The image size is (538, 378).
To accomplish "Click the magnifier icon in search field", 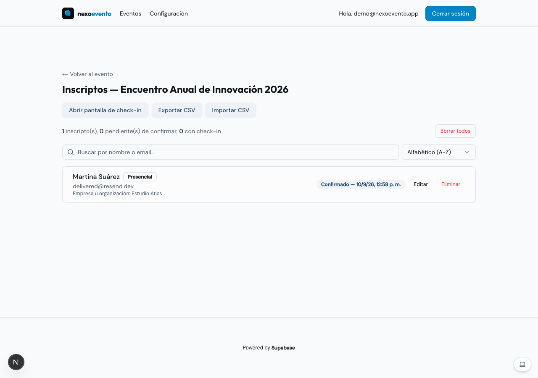I will (71, 152).
